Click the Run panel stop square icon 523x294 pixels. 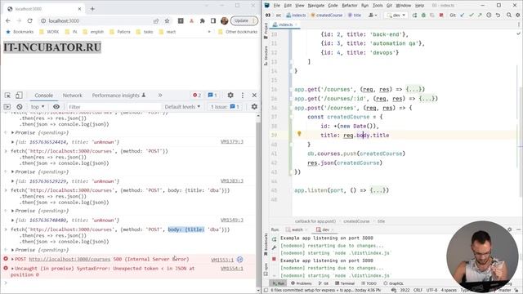pyautogui.click(x=274, y=259)
